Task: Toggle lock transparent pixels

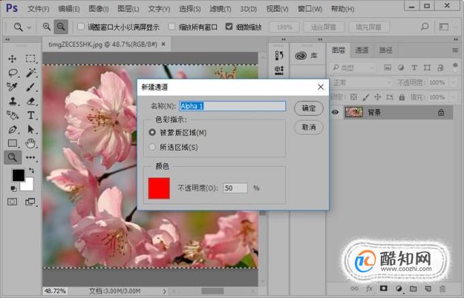Action: (x=354, y=97)
